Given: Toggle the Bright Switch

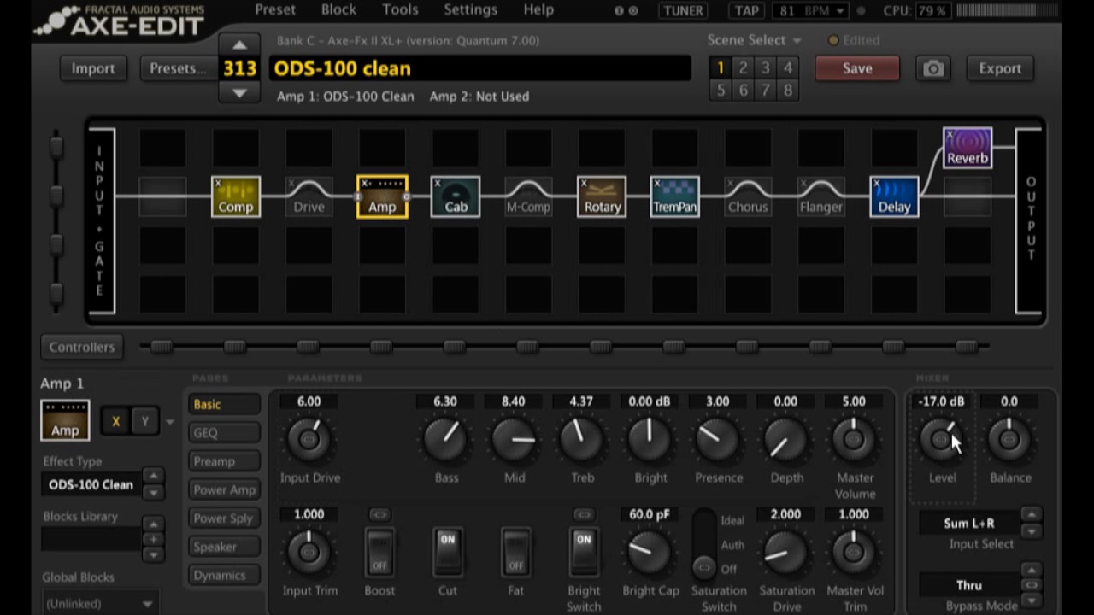Looking at the screenshot, I should tap(584, 552).
